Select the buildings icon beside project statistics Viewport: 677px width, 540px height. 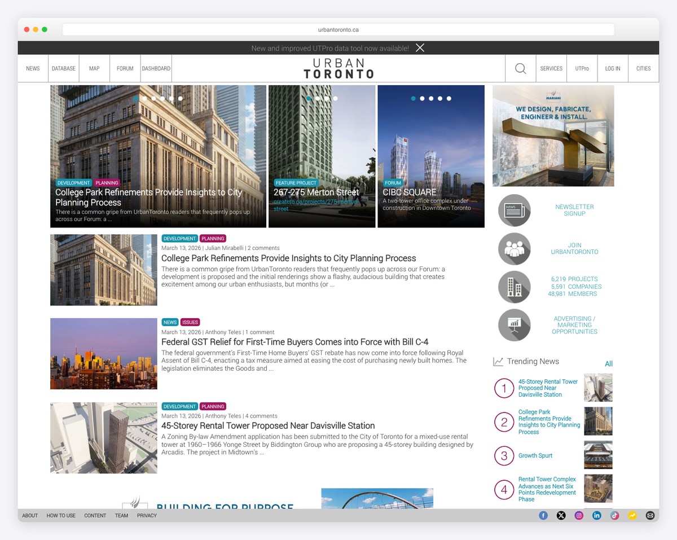[x=514, y=287]
